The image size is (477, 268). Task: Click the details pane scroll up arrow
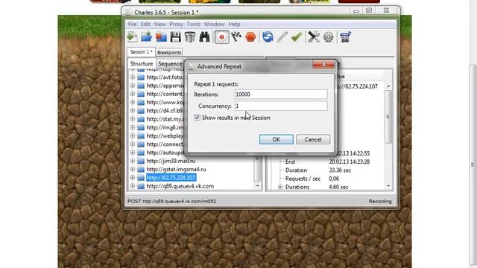pyautogui.click(x=388, y=86)
